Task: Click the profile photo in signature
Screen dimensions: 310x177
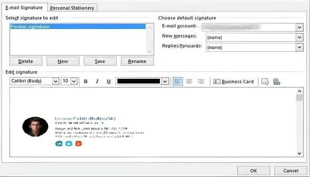Action: [x=35, y=127]
